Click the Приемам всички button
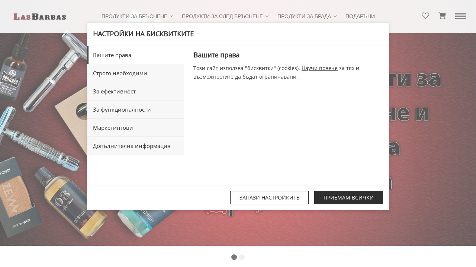Screen dimensions: 476x267 [348, 198]
